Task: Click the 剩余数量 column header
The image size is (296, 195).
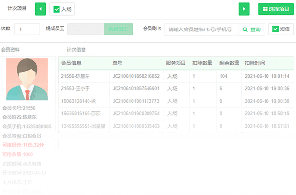Action: pyautogui.click(x=229, y=63)
